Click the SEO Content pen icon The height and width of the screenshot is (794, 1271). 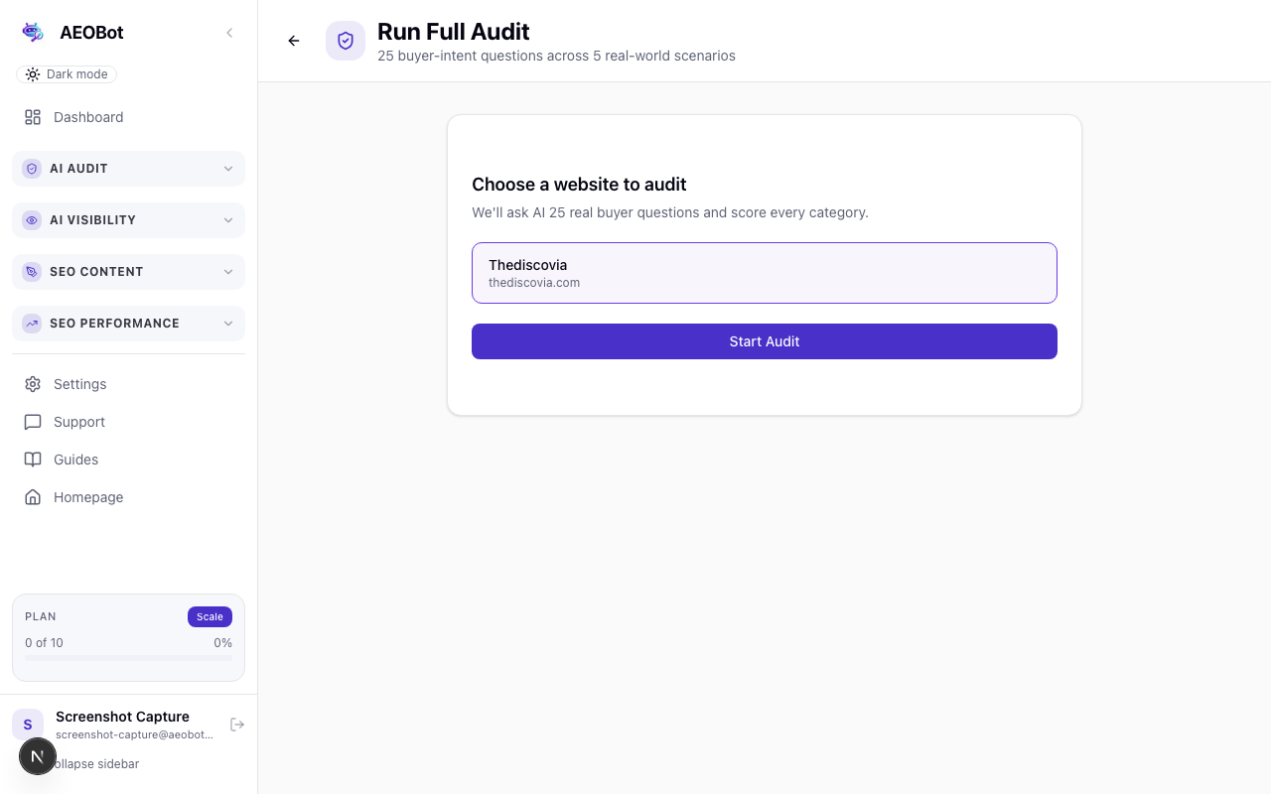click(x=32, y=272)
